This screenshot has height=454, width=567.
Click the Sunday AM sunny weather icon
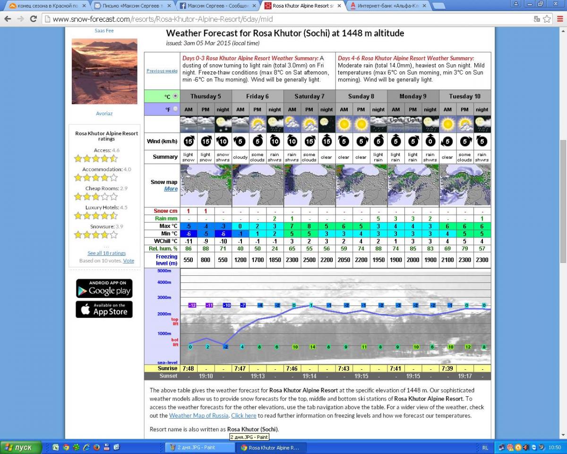pyautogui.click(x=344, y=124)
